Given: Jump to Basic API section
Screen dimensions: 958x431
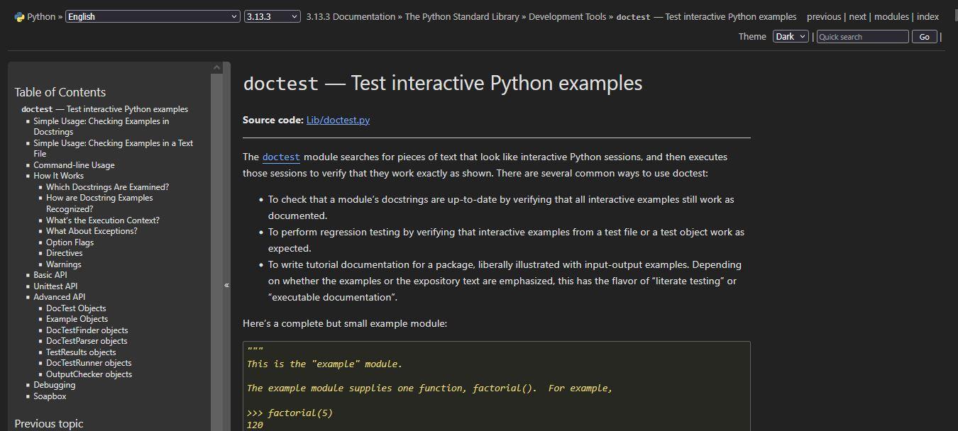Looking at the screenshot, I should click(x=50, y=275).
